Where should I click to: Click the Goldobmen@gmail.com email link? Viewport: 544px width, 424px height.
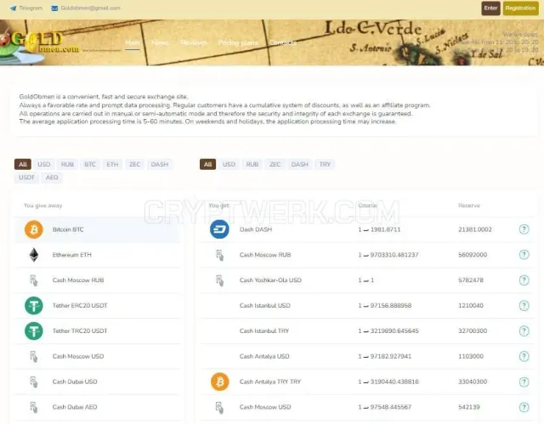pyautogui.click(x=90, y=8)
